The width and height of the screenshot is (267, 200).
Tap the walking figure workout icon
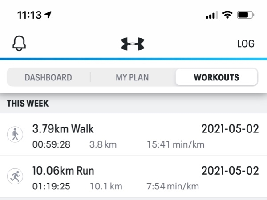[15, 134]
